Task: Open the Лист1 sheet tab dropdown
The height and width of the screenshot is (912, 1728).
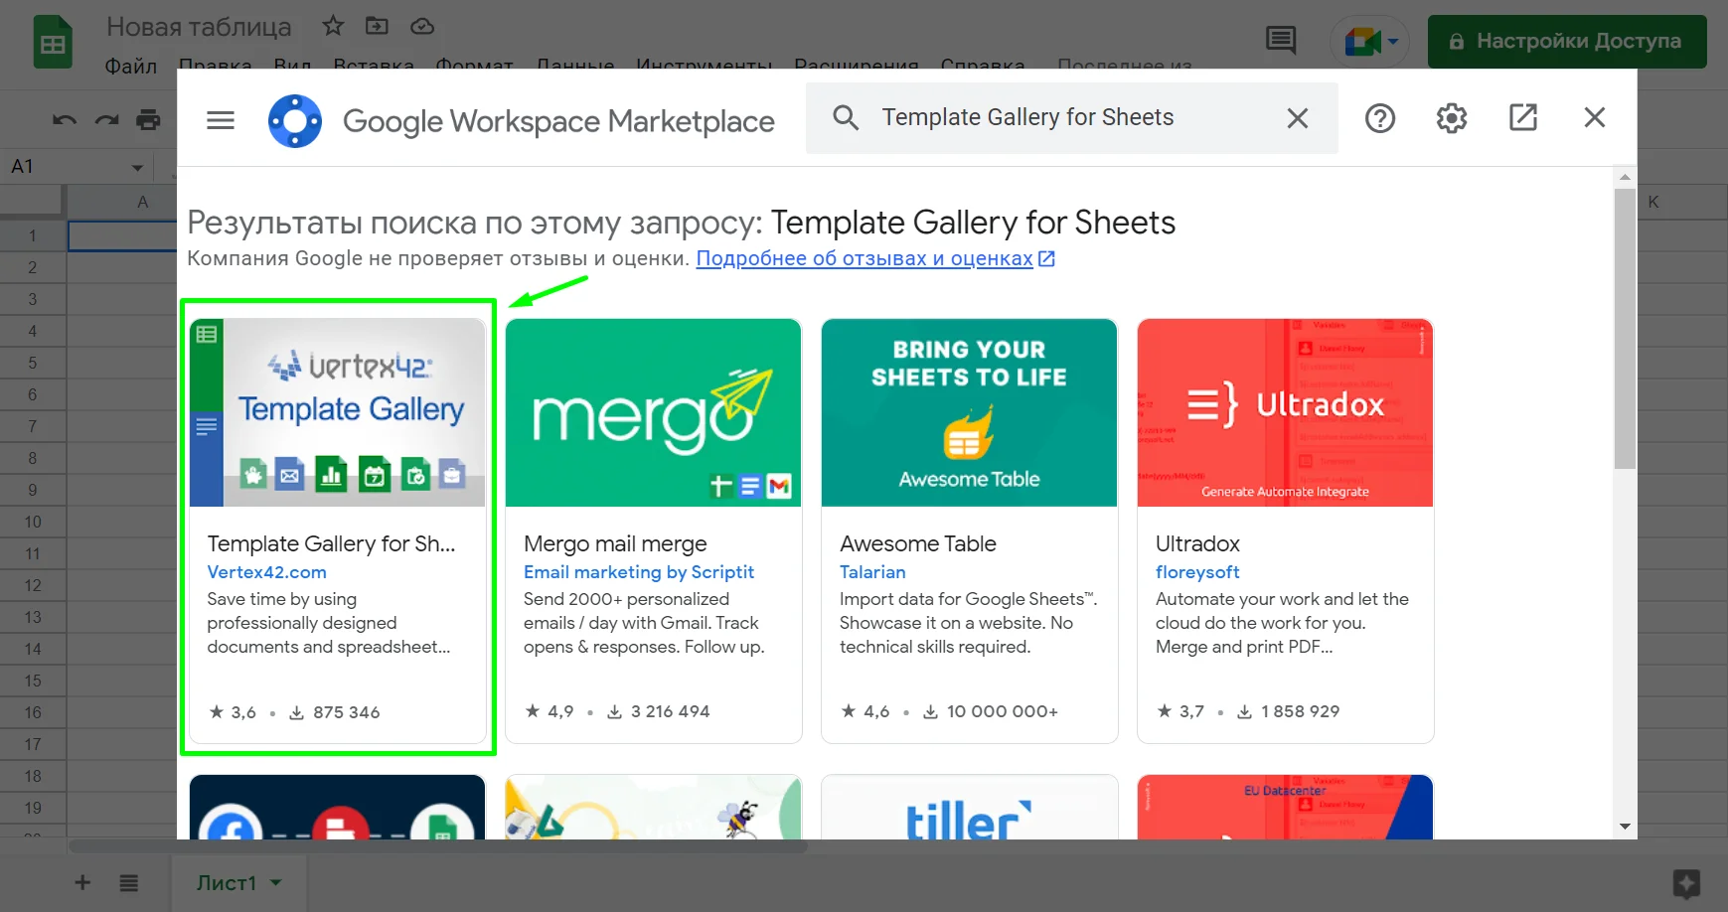Action: (x=276, y=882)
